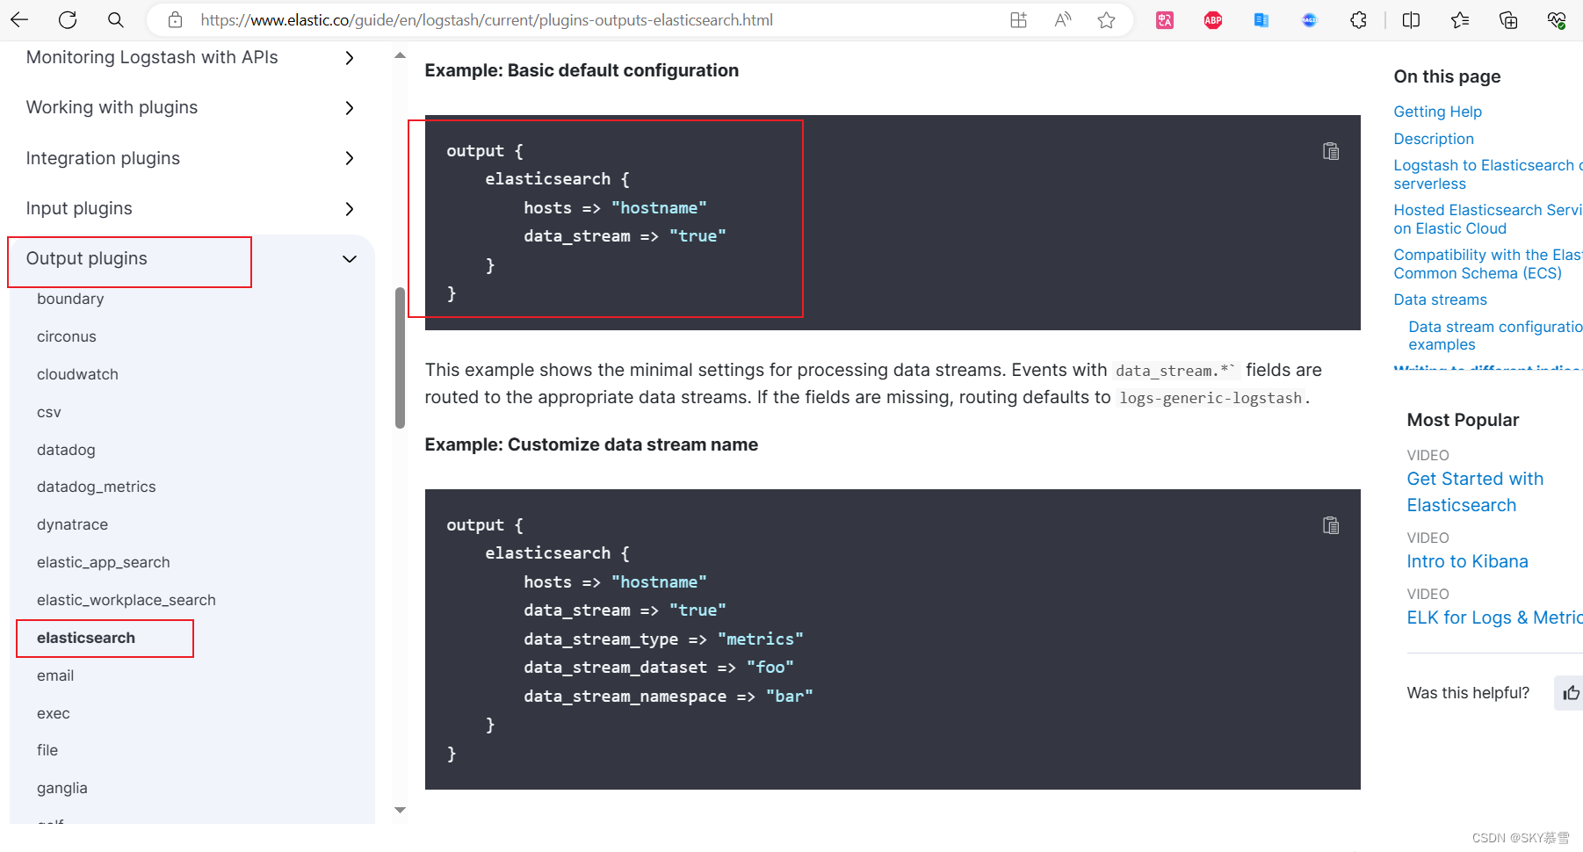Select csv output plugin
Image resolution: width=1583 pixels, height=852 pixels.
pyautogui.click(x=49, y=412)
